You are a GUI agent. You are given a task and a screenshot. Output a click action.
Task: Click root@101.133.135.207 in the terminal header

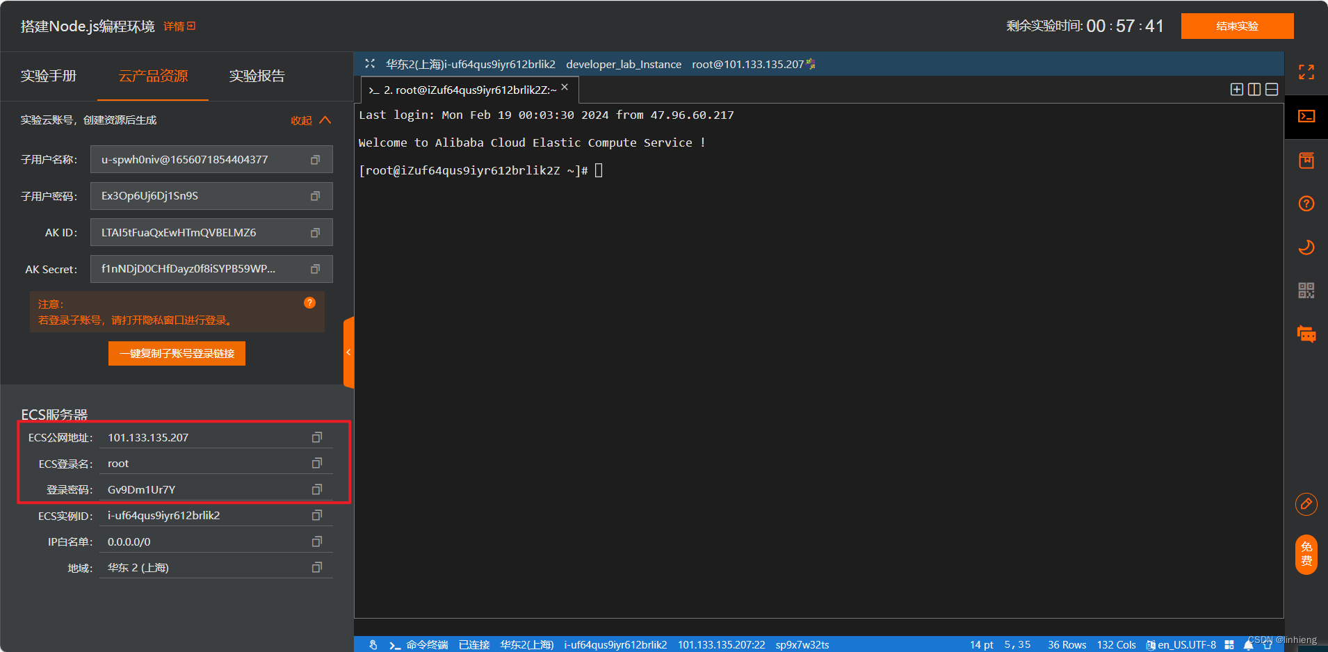click(x=748, y=64)
